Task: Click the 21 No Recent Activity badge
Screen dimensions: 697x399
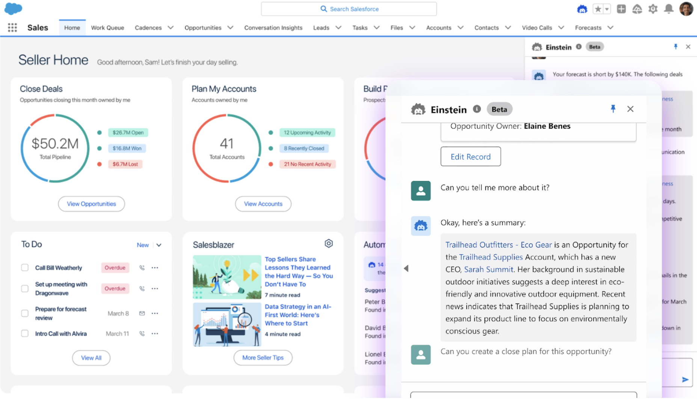Action: [307, 164]
